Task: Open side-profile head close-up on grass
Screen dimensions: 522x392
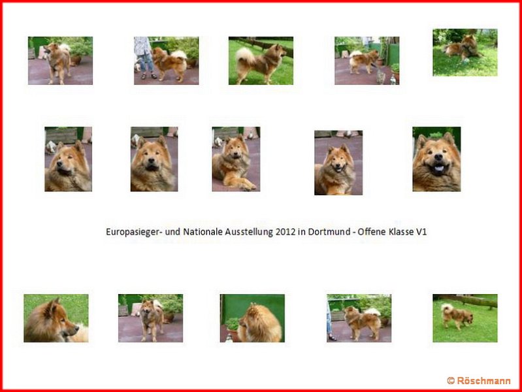Action: [56, 318]
